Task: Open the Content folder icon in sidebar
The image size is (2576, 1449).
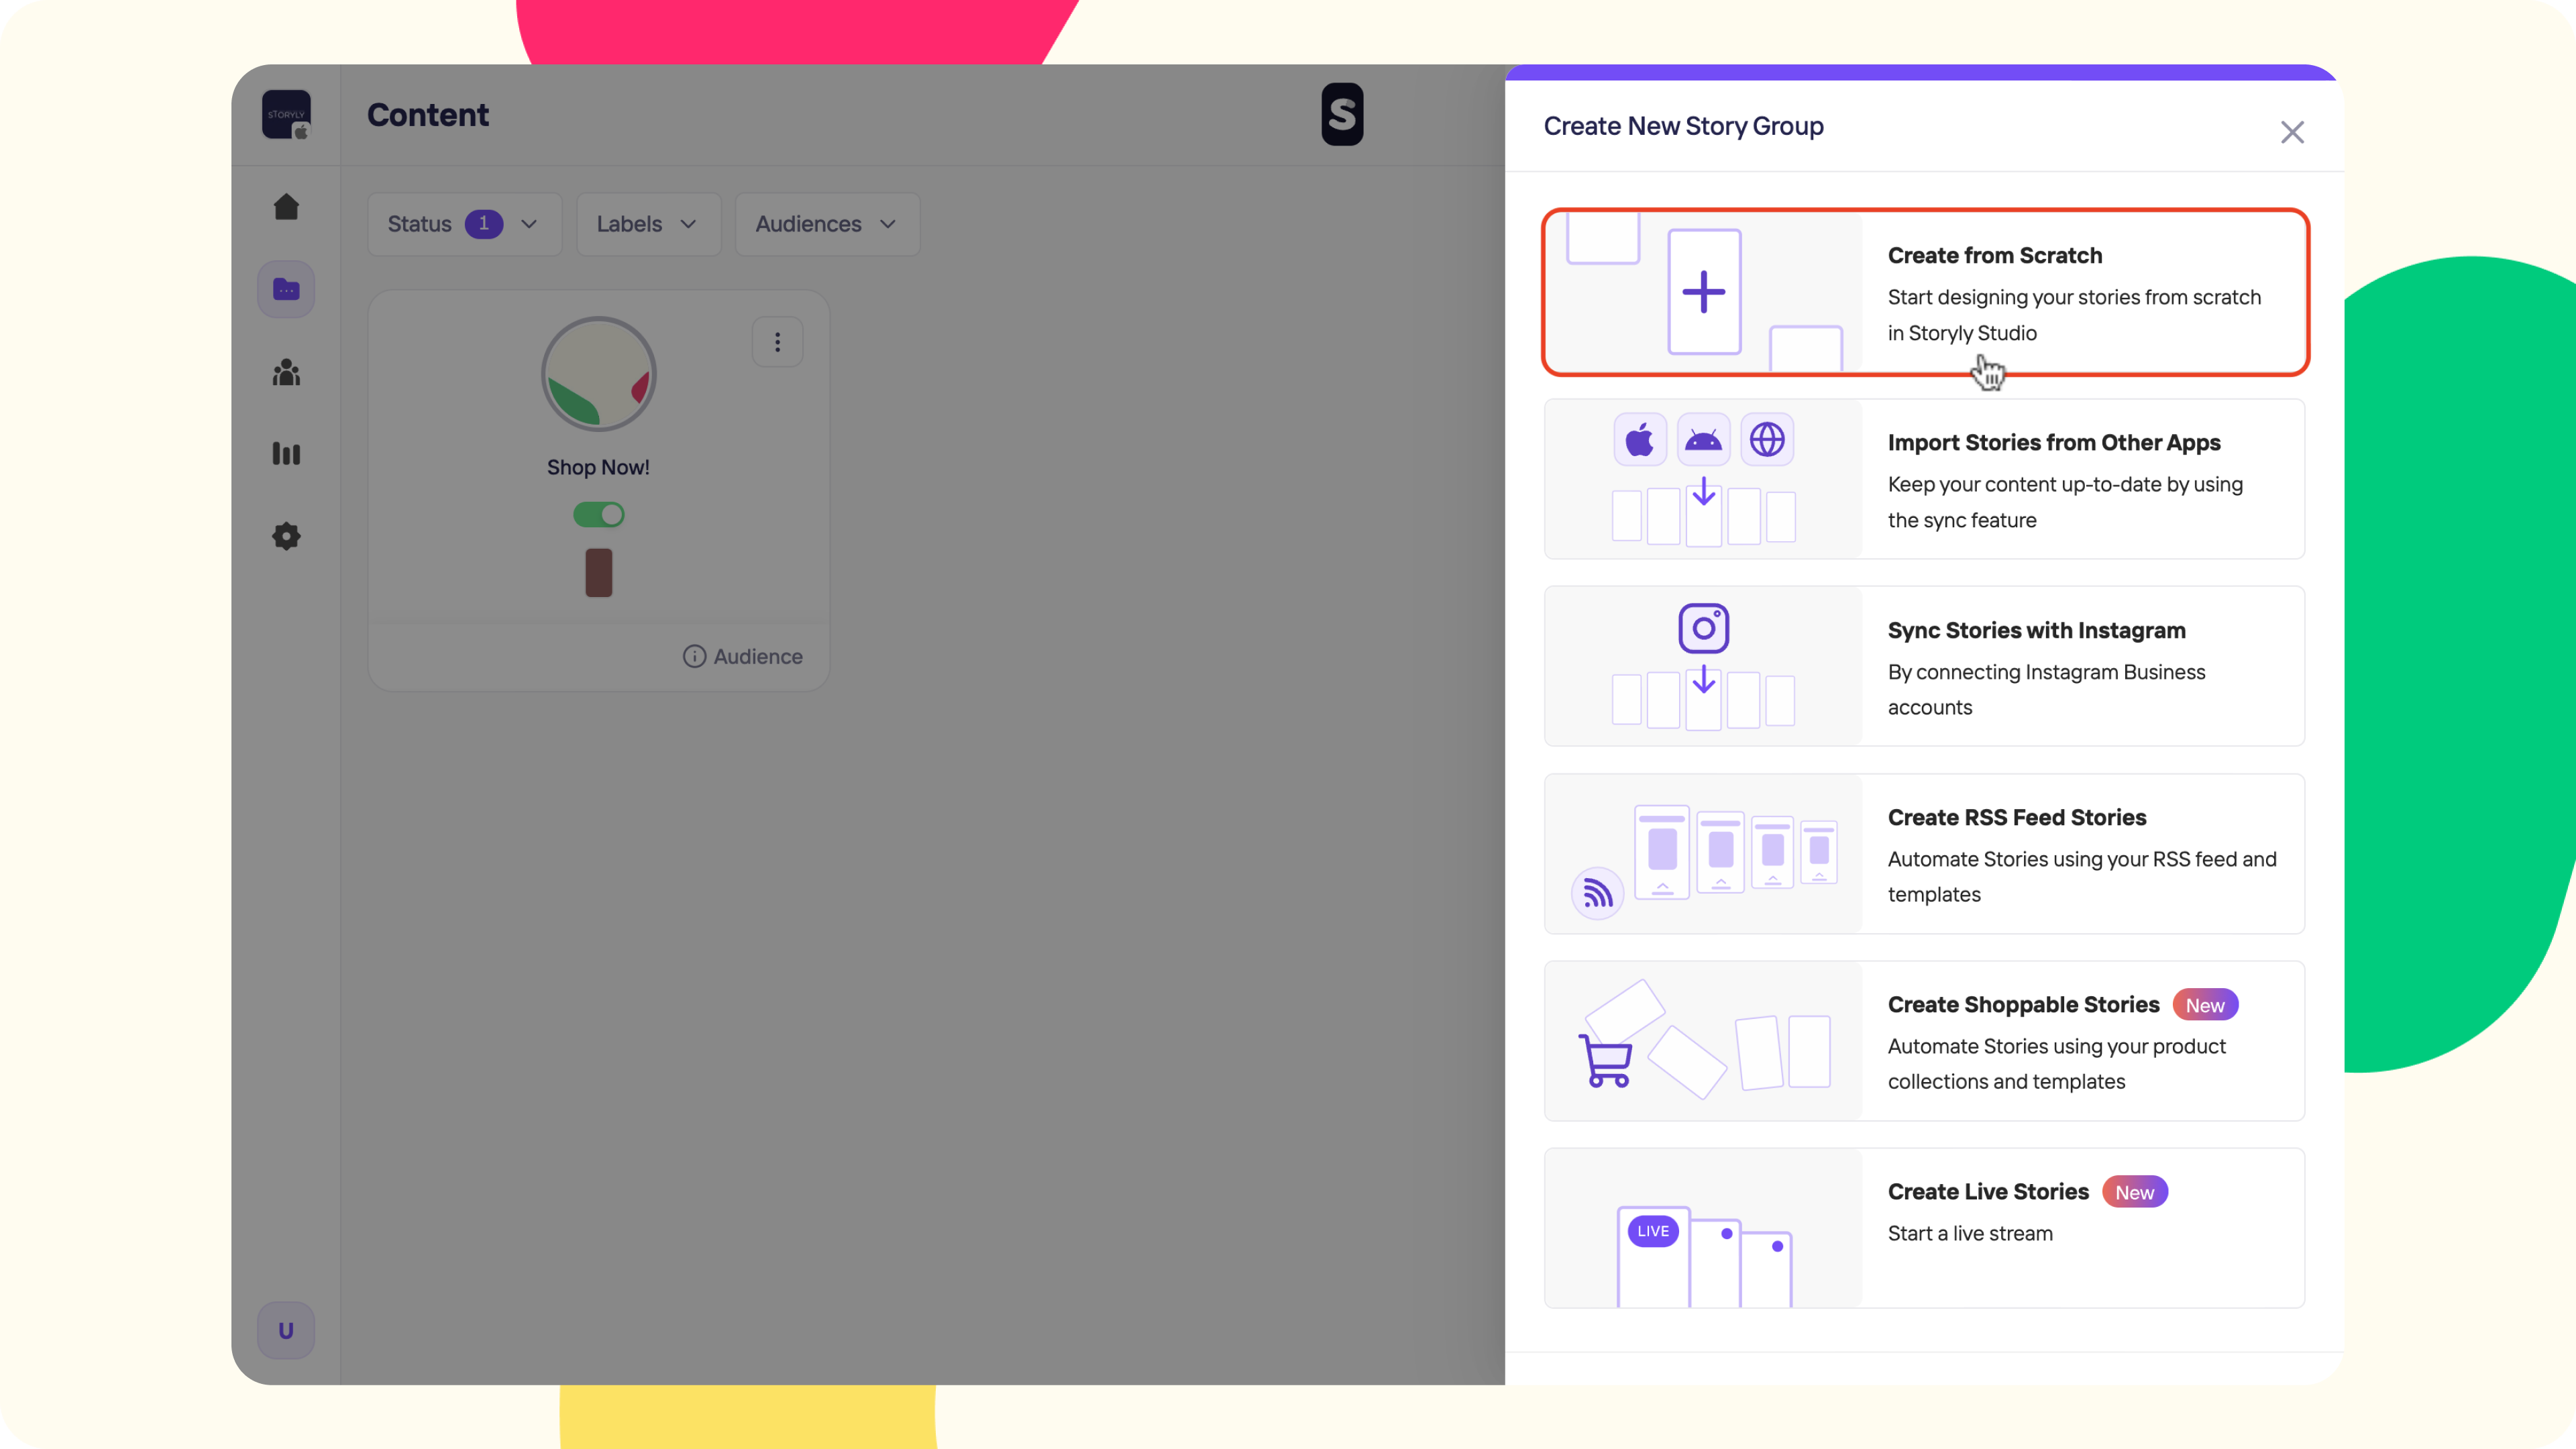Action: [286, 290]
